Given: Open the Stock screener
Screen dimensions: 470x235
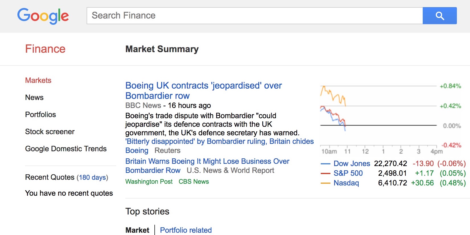Looking at the screenshot, I should coord(50,132).
